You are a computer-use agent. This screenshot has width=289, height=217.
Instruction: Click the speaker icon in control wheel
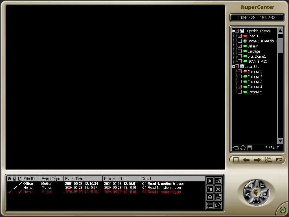251,185
